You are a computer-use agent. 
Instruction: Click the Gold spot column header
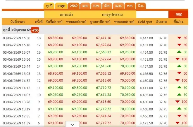click(145, 22)
